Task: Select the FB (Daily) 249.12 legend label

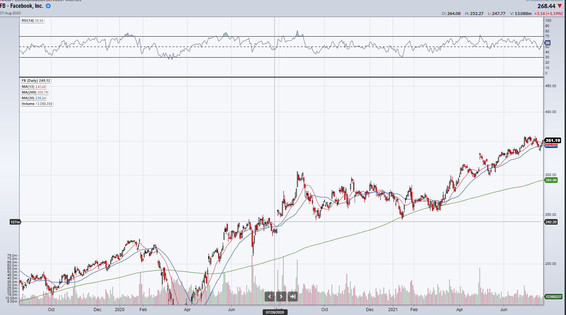Action: 36,81
